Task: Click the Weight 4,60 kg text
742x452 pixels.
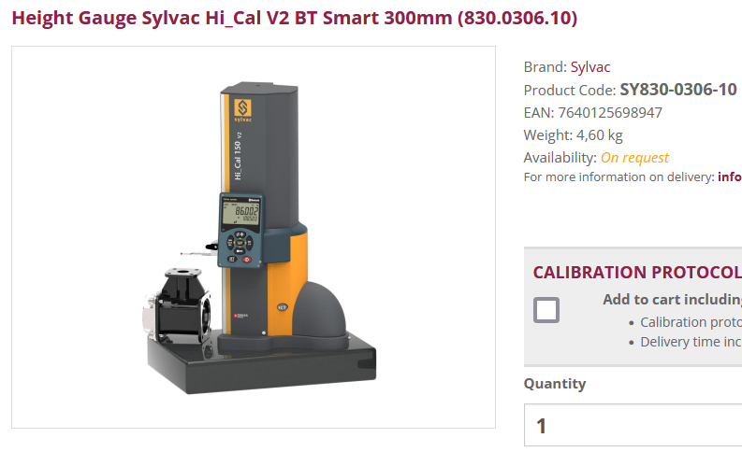Action: click(x=573, y=135)
